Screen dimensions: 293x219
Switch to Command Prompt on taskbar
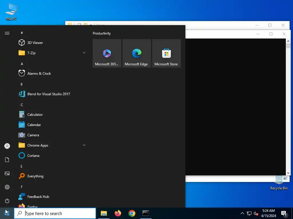click(x=146, y=213)
